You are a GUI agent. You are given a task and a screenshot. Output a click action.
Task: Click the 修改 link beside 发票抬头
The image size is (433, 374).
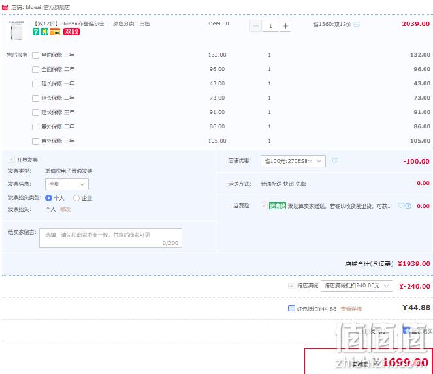click(65, 210)
